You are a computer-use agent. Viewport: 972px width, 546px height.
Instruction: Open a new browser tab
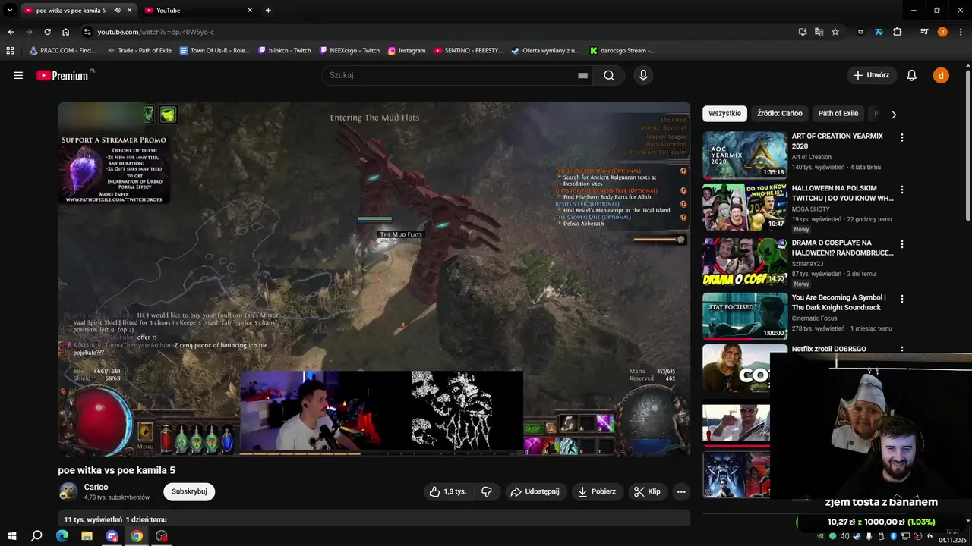click(268, 11)
